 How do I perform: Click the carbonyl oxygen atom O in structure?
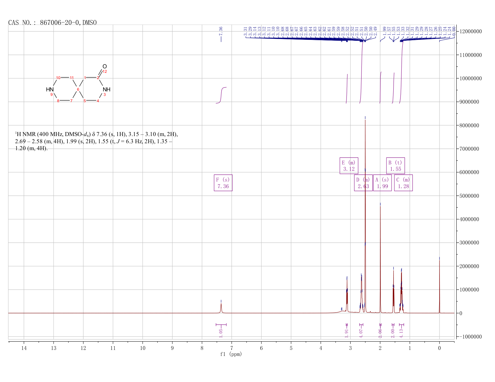tap(104, 66)
